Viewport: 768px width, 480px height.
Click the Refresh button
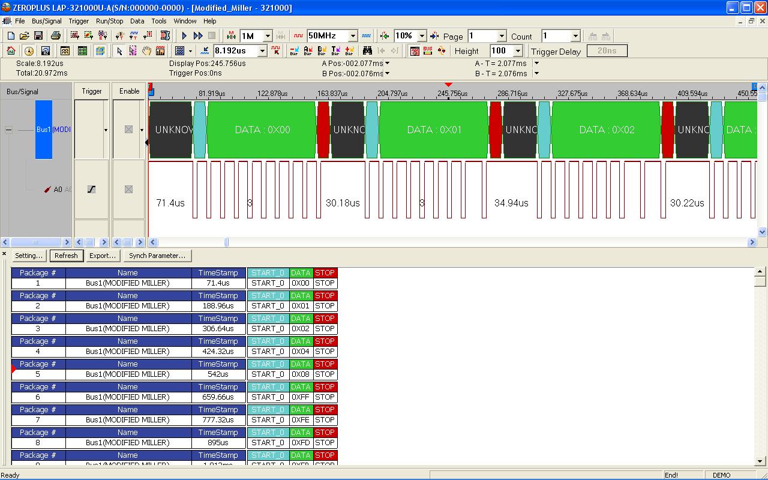click(x=66, y=256)
